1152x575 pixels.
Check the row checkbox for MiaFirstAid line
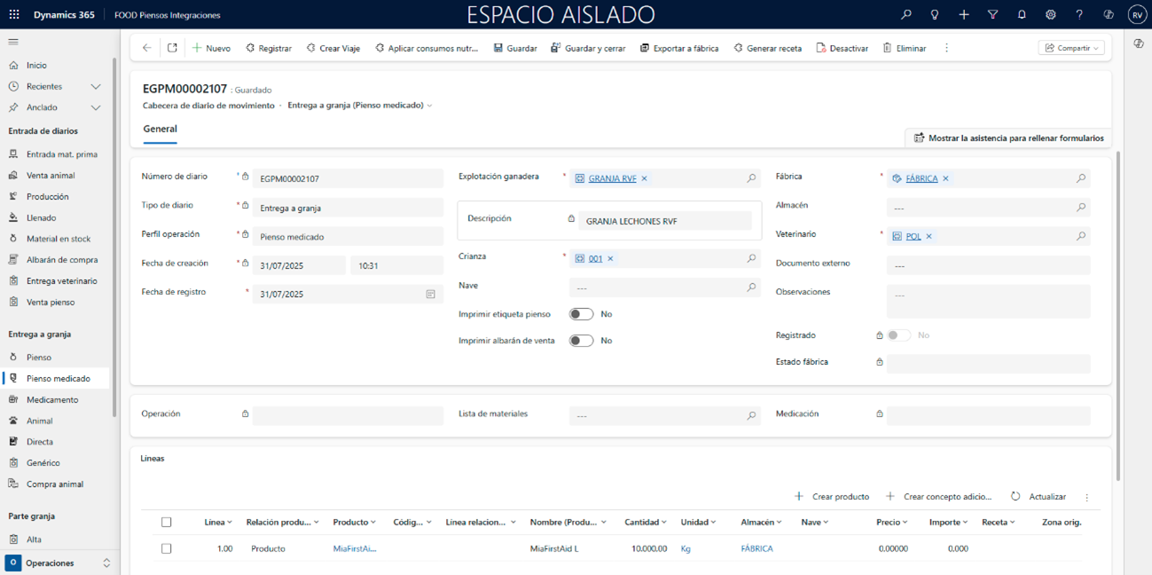pyautogui.click(x=166, y=549)
